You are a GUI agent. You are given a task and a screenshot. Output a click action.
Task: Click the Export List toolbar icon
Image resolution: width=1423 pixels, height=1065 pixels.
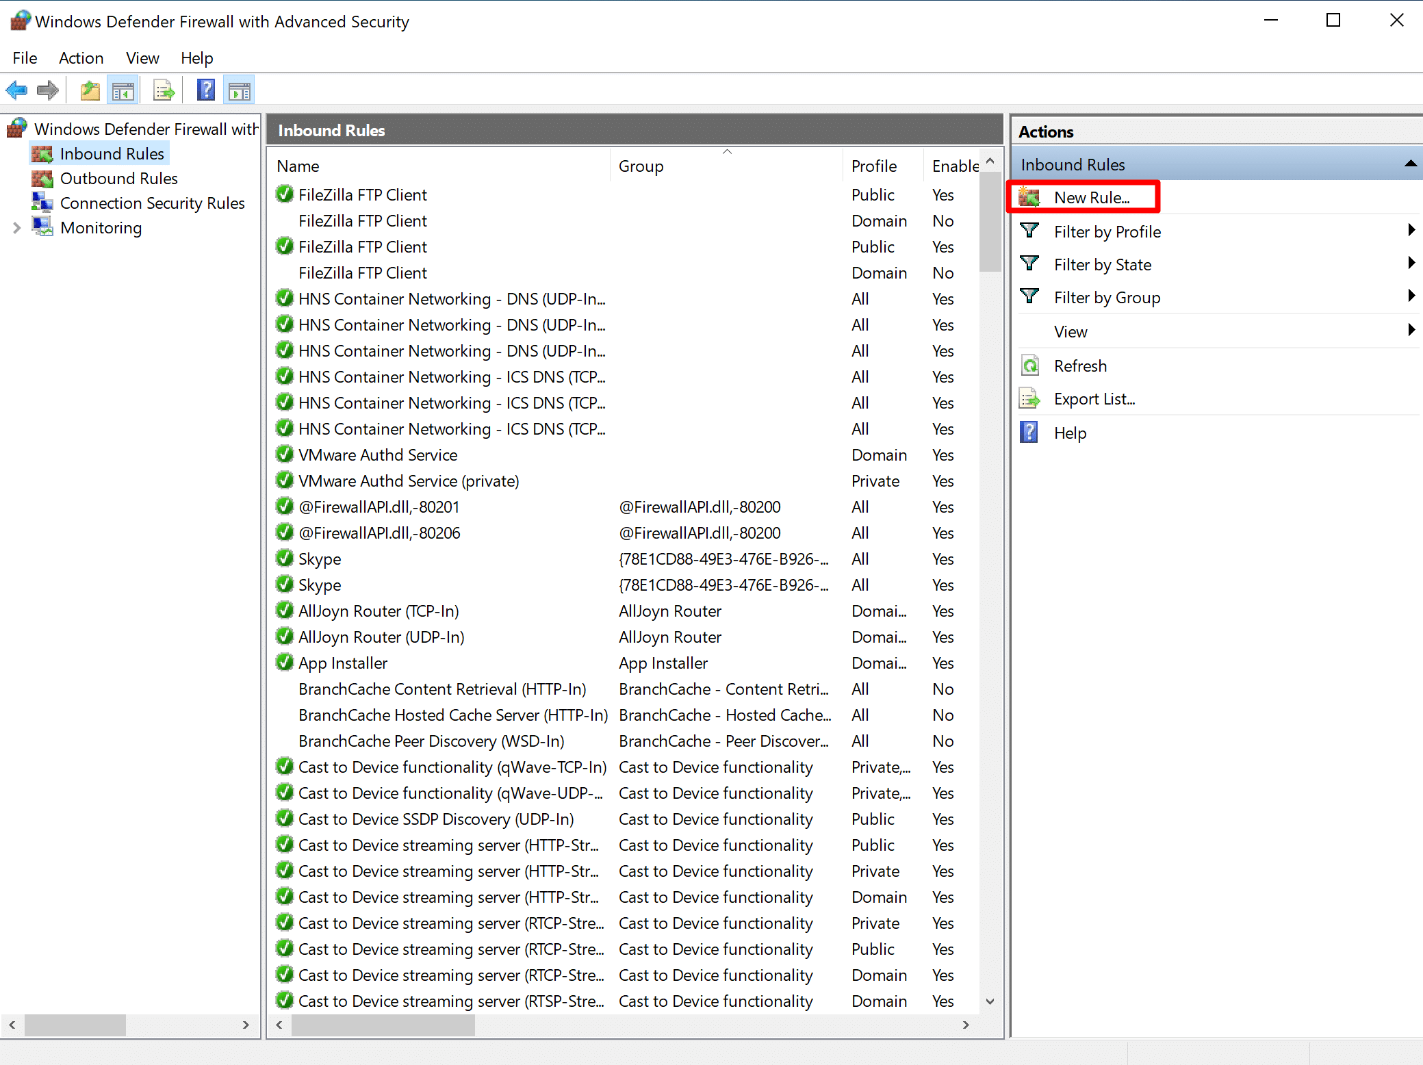coord(164,90)
